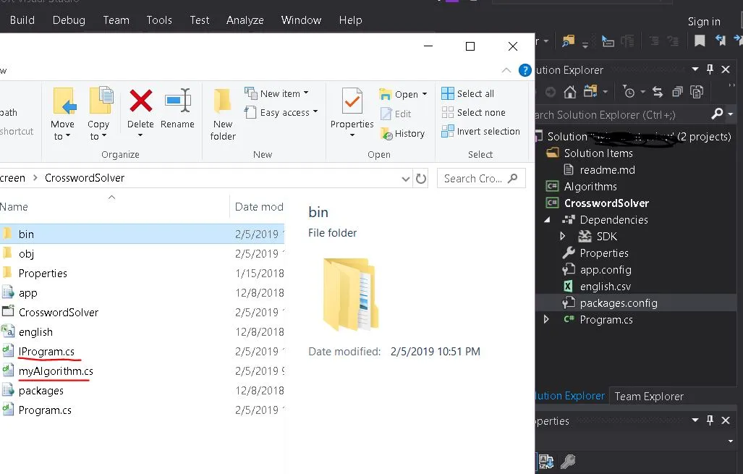
Task: Click the Rename icon in File Explorer ribbon
Action: 178,101
